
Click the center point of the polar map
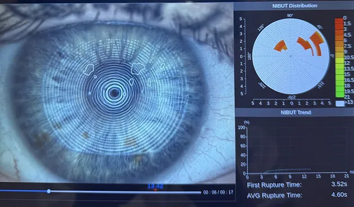tap(291, 56)
